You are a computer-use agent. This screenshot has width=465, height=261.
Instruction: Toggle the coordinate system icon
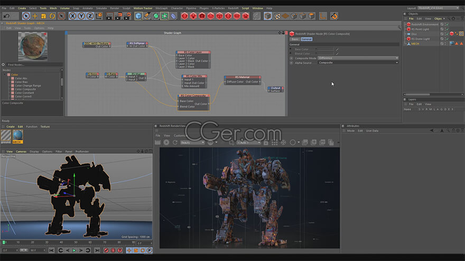coord(99,16)
